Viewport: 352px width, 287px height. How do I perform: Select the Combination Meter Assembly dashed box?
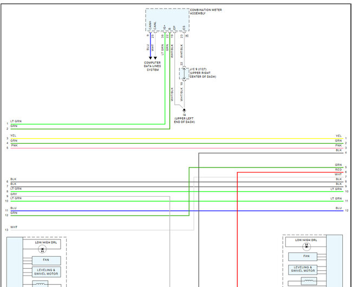point(167,19)
